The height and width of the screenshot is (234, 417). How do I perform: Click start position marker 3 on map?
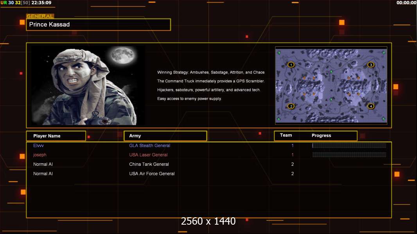[x=371, y=65]
